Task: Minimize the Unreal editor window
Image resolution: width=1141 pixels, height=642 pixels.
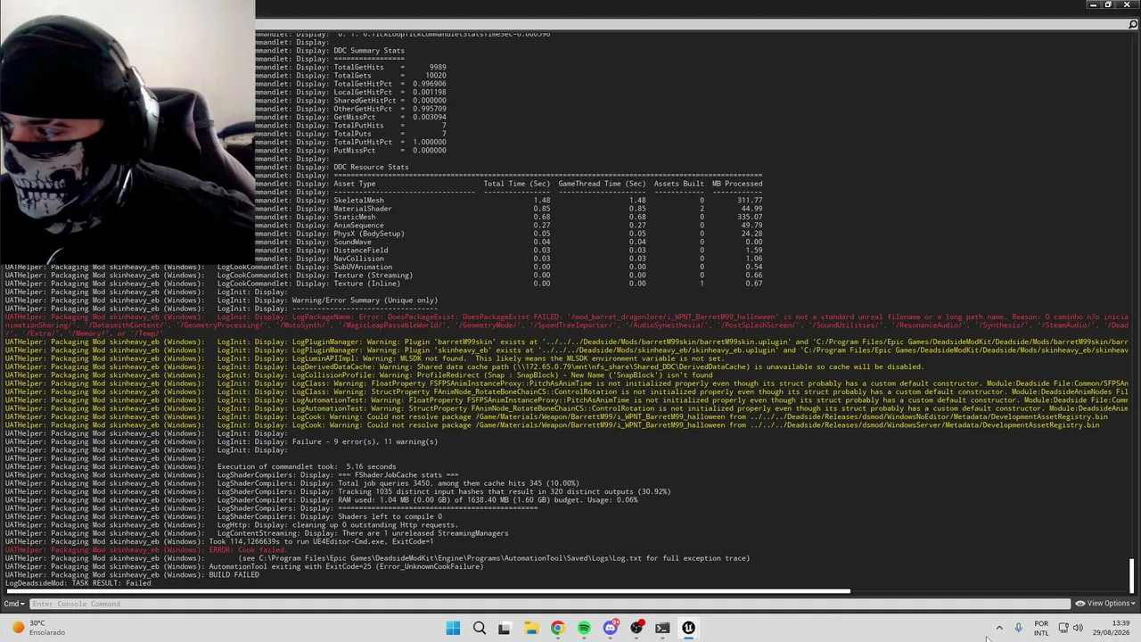Action: tap(1093, 4)
